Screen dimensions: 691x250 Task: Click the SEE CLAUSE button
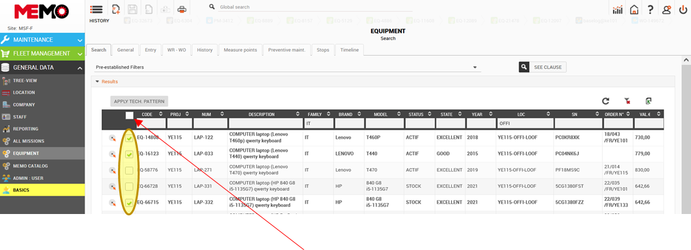[x=548, y=67]
